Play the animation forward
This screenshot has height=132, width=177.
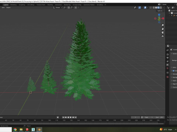pyautogui.click(x=70, y=117)
